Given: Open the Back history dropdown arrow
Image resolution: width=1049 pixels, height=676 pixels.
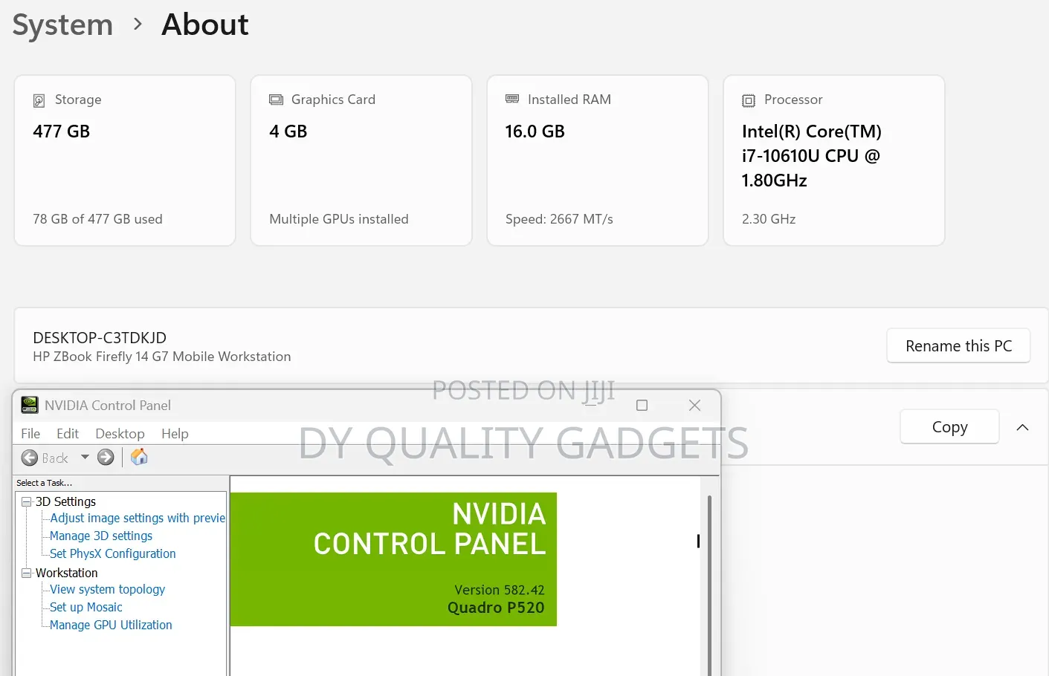Looking at the screenshot, I should [85, 457].
